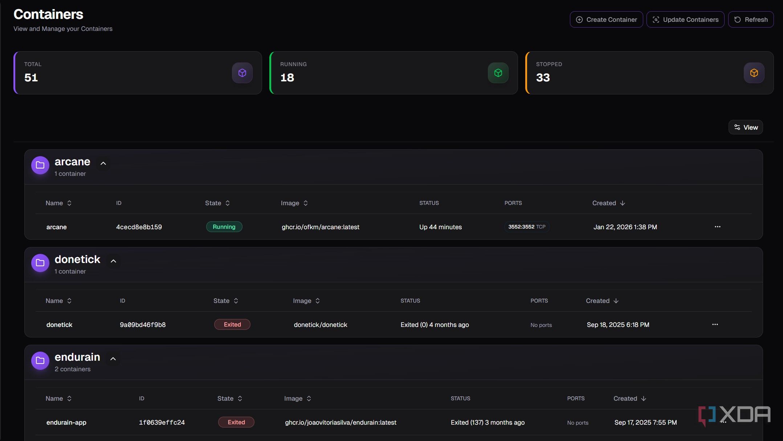Screen dimensions: 783x441
Task: Click the donetick project folder icon
Action: (x=40, y=263)
